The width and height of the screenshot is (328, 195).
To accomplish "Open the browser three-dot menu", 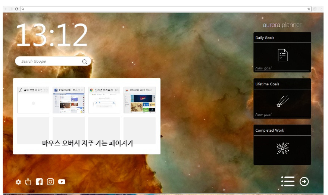I will point(321,9).
